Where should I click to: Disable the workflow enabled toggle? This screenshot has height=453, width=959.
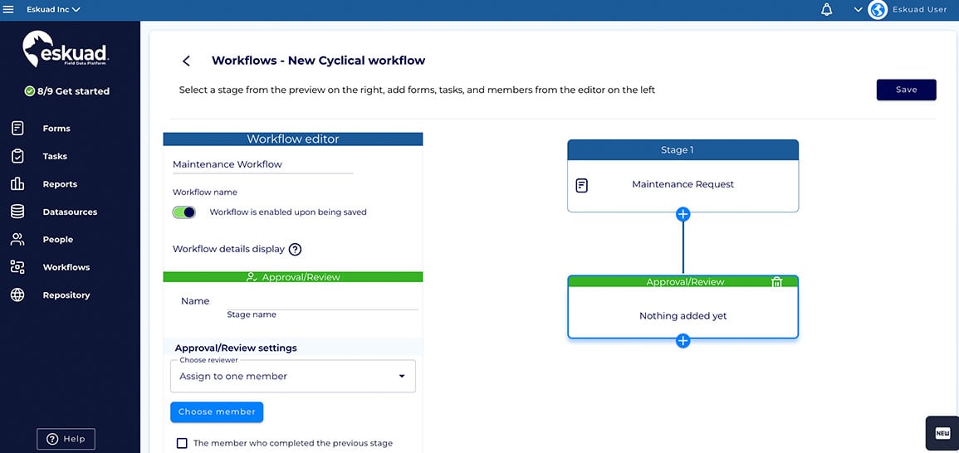point(184,212)
